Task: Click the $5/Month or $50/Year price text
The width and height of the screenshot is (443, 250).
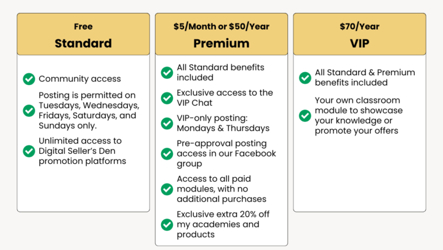Action: click(x=221, y=26)
